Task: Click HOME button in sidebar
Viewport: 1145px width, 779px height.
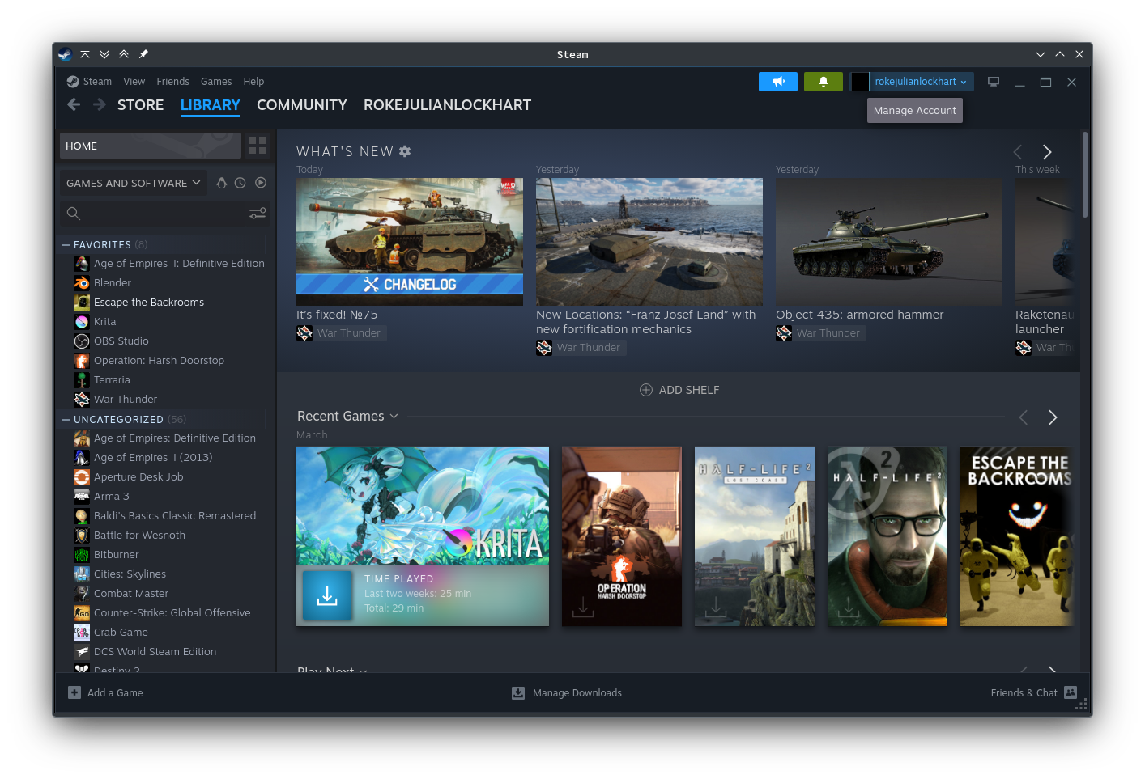Action: (151, 146)
